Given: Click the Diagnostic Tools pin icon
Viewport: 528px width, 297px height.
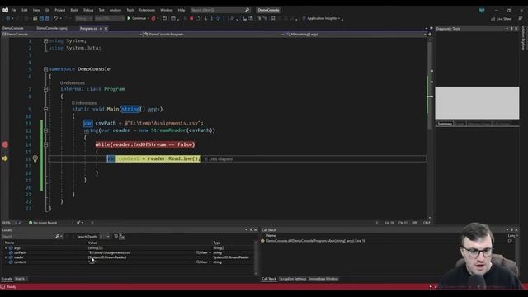Looking at the screenshot, I should 511,29.
